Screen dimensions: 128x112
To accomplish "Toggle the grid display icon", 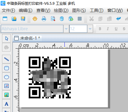I will 80,19.
